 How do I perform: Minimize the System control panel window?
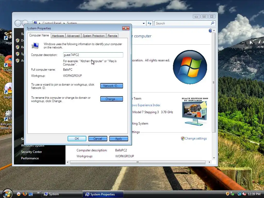pyautogui.click(x=196, y=16)
